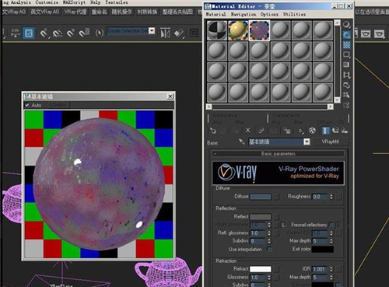The width and height of the screenshot is (389, 287).
Task: Toggle Use interpolation checkbox under Reflection
Action: click(x=270, y=250)
